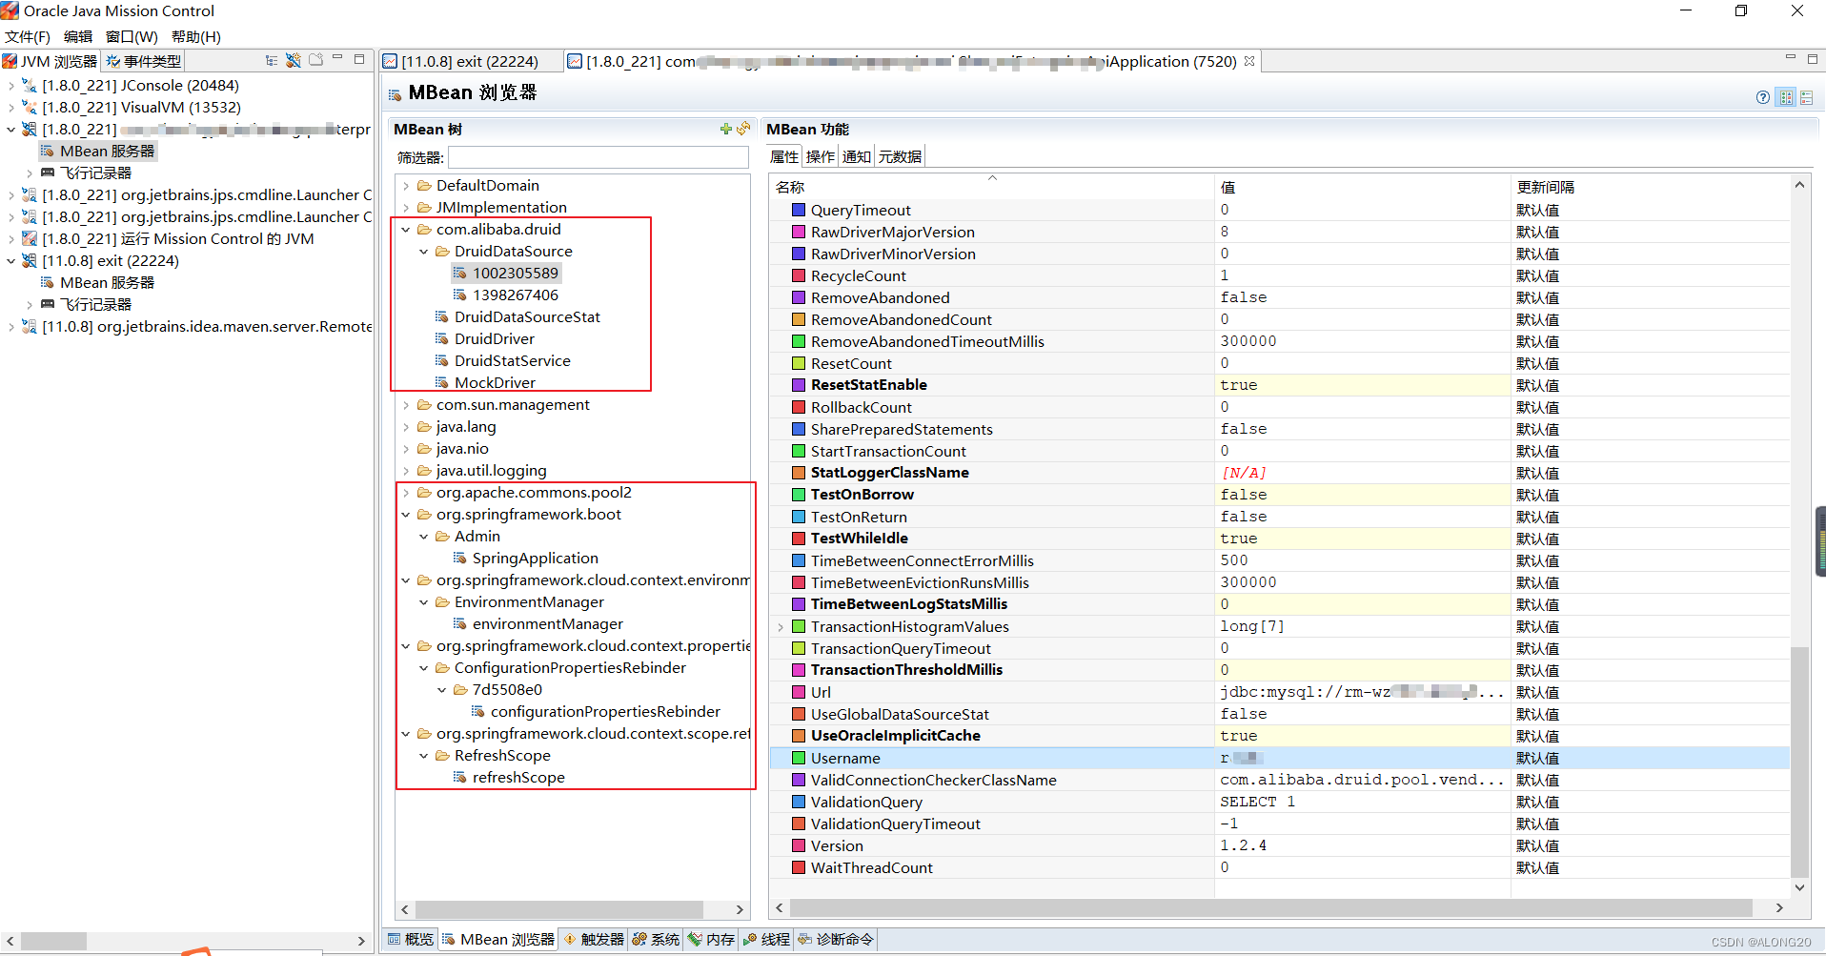Click the MBean tree 筛选器 filter field

pyautogui.click(x=599, y=157)
